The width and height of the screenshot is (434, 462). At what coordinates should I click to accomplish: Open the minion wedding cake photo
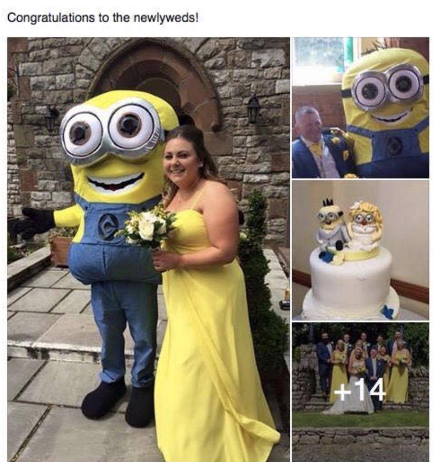[x=360, y=250]
